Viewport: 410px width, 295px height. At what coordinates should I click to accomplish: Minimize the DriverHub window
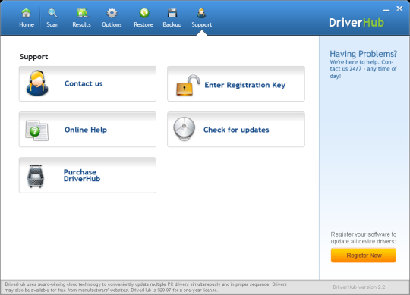point(386,10)
